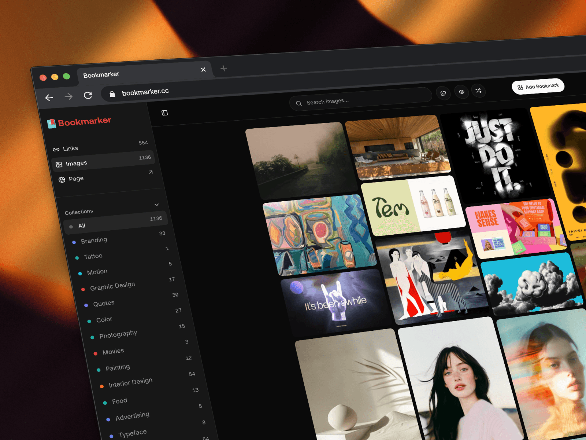
Task: Open the Branding collection
Action: (x=94, y=241)
